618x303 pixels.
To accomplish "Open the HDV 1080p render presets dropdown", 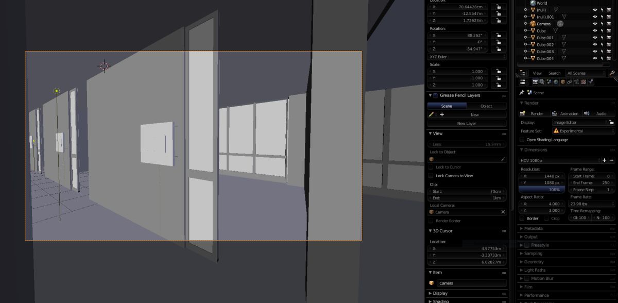I will pos(560,160).
